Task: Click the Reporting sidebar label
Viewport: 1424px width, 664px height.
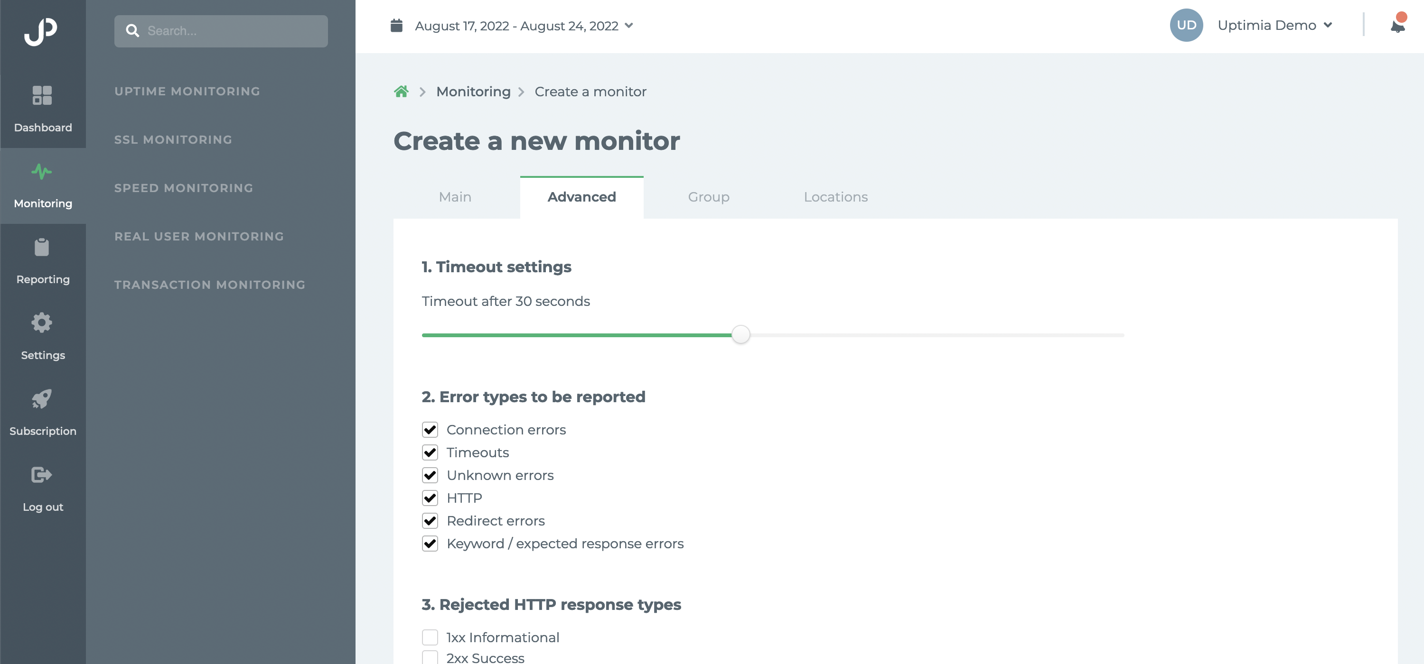Action: (43, 279)
